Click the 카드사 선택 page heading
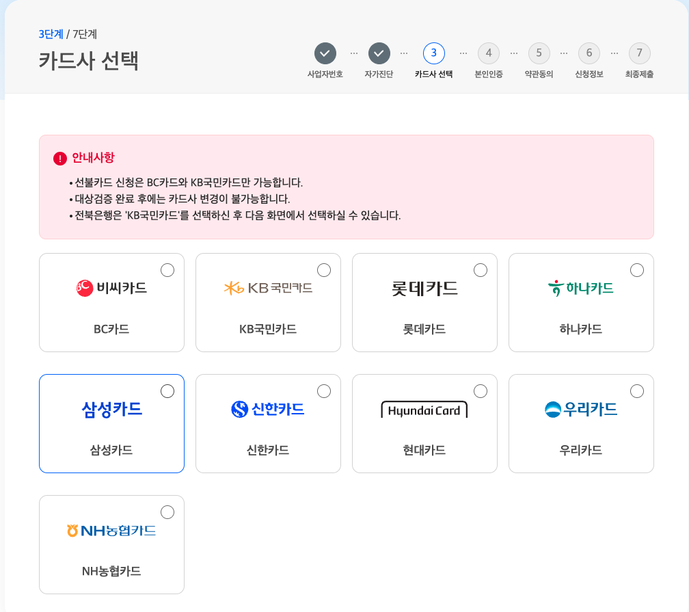This screenshot has height=612, width=689. click(x=89, y=61)
